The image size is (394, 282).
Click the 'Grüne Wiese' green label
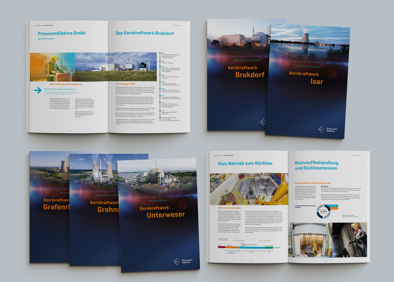click(x=277, y=248)
